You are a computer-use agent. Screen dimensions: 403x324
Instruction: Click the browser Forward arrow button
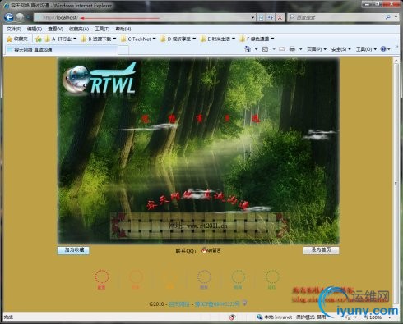(20, 17)
